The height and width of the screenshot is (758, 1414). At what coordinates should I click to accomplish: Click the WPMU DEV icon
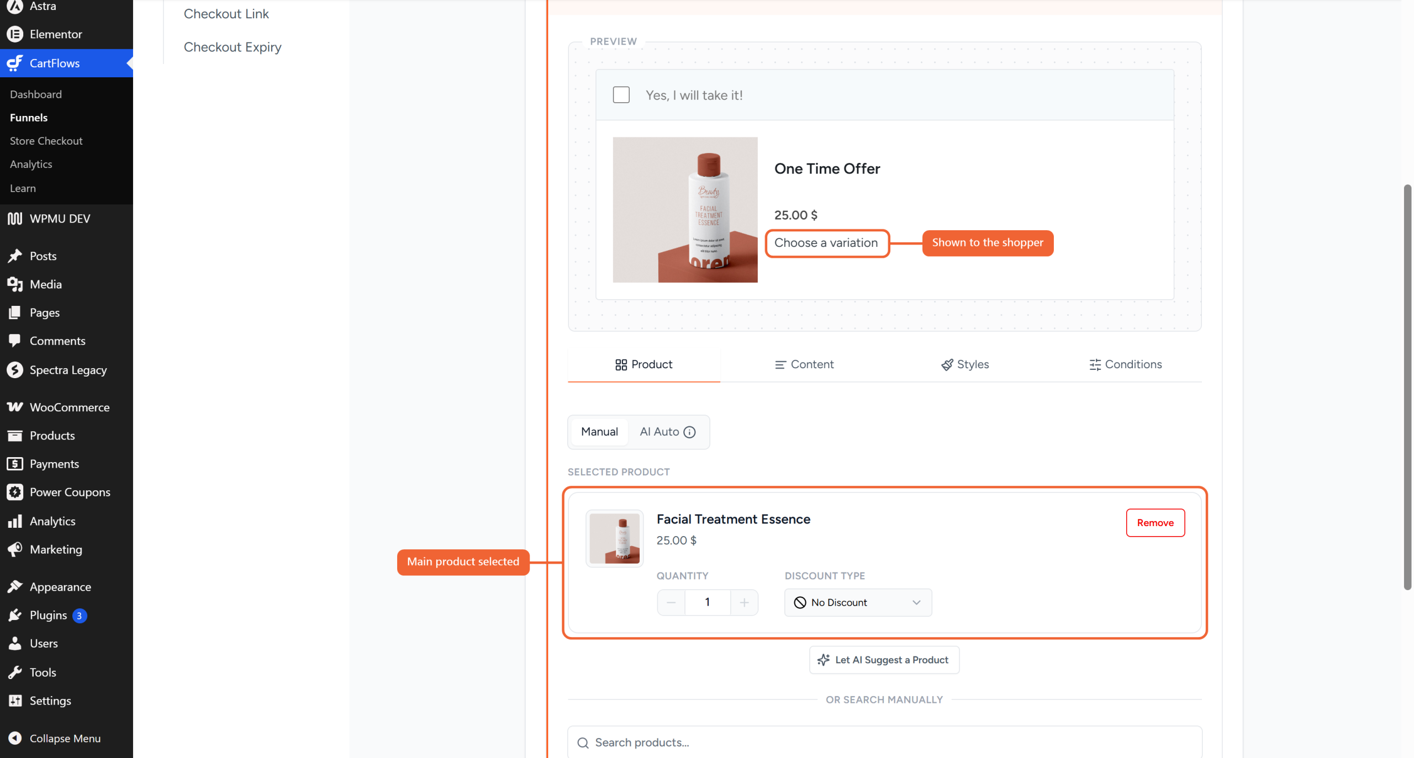click(15, 219)
